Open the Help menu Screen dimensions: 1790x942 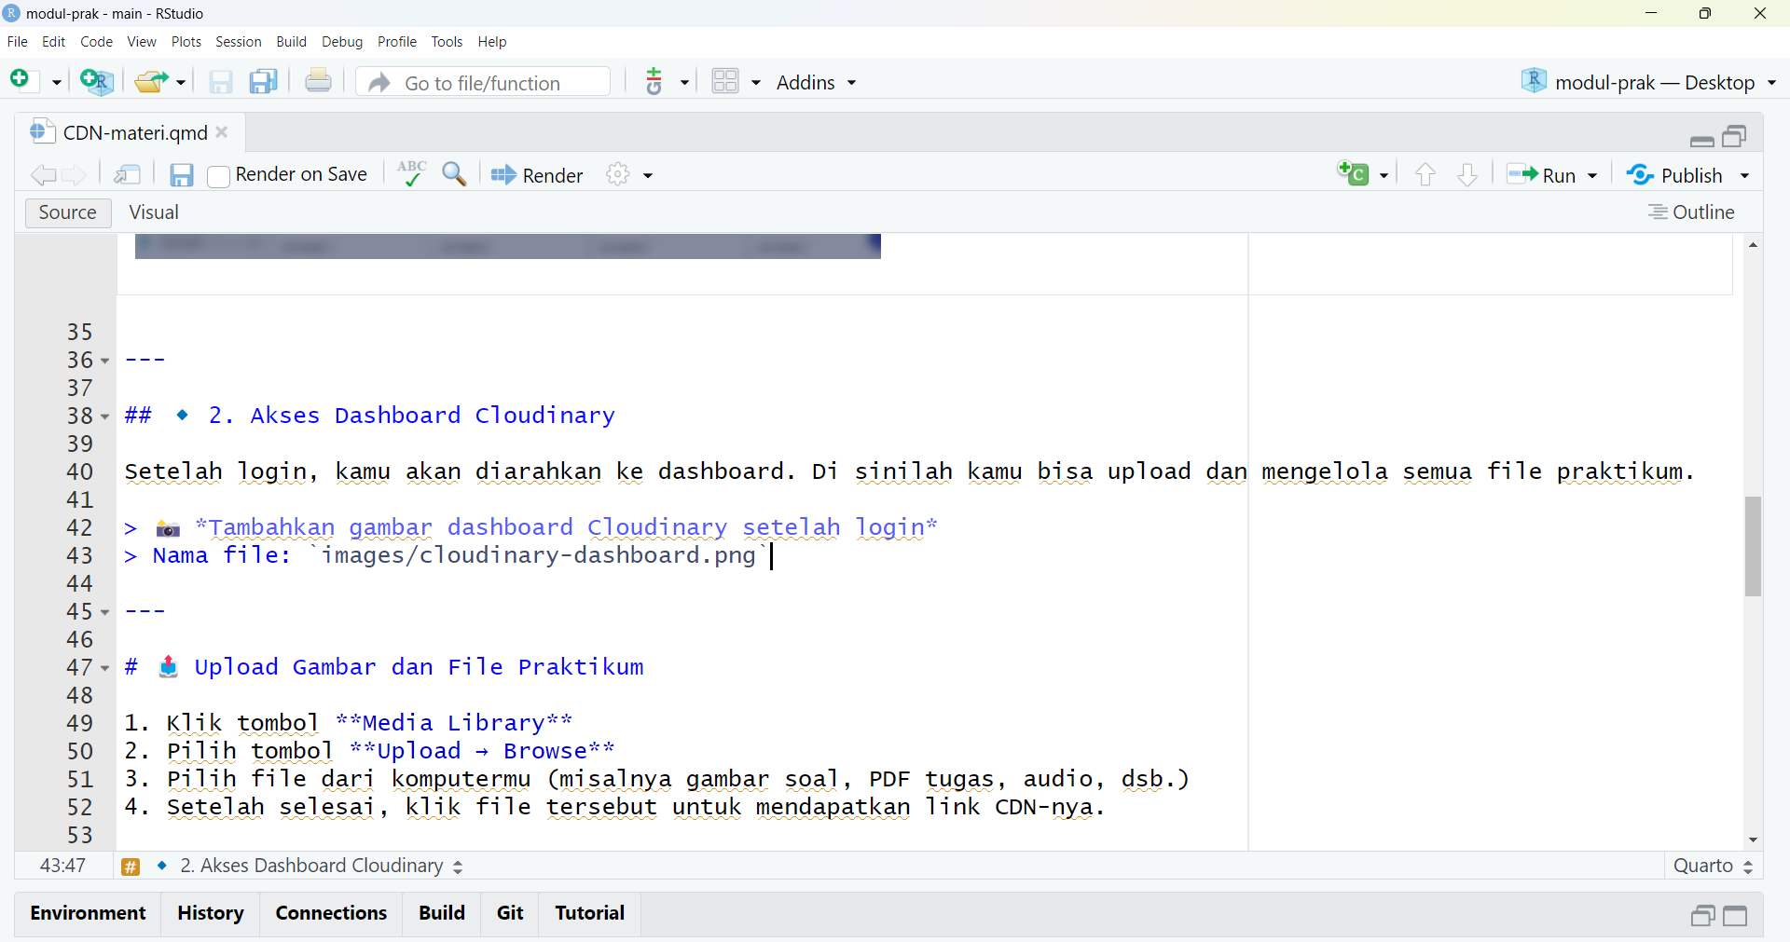492,42
